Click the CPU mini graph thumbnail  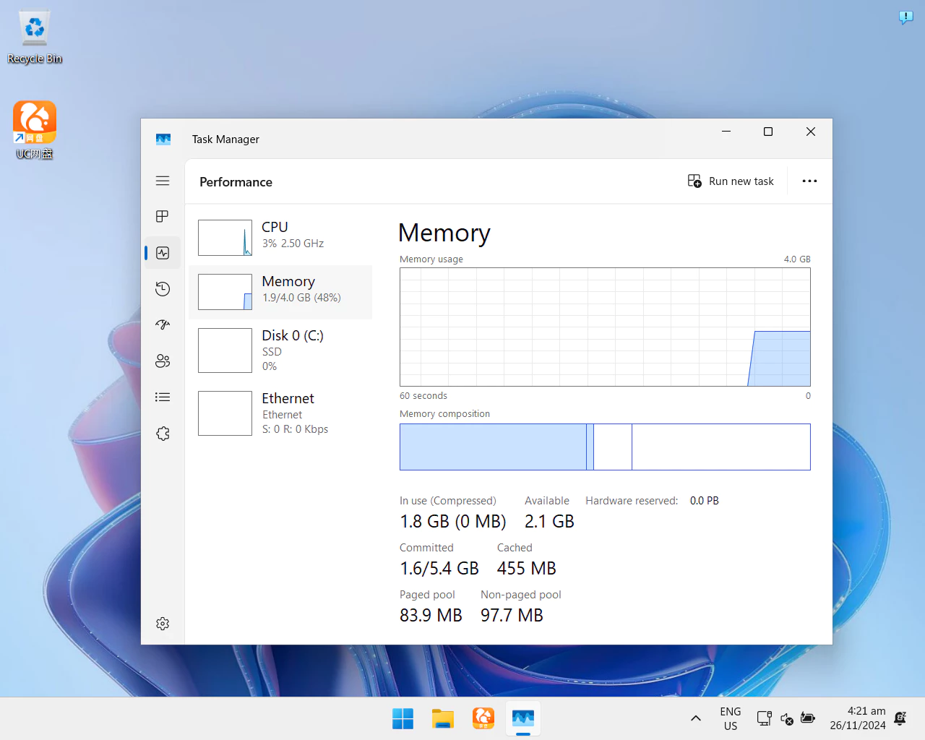click(225, 238)
